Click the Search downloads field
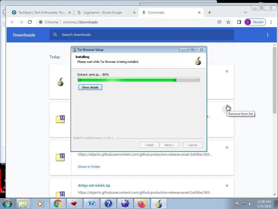278x209 pixels. (142, 35)
